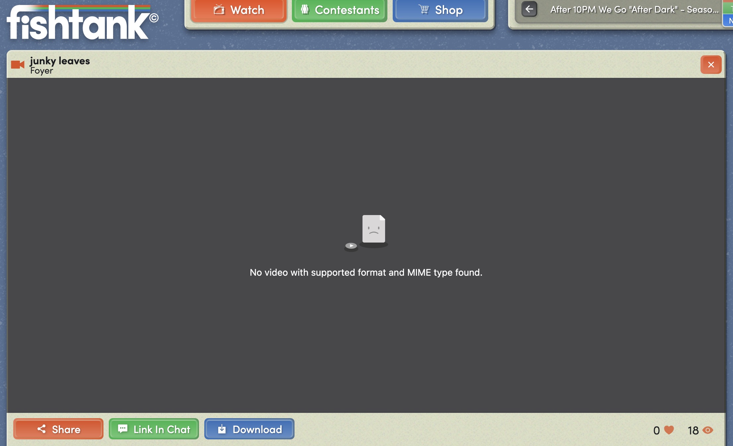Click the orange video camera icon
Viewport: 733px width, 446px height.
click(18, 65)
